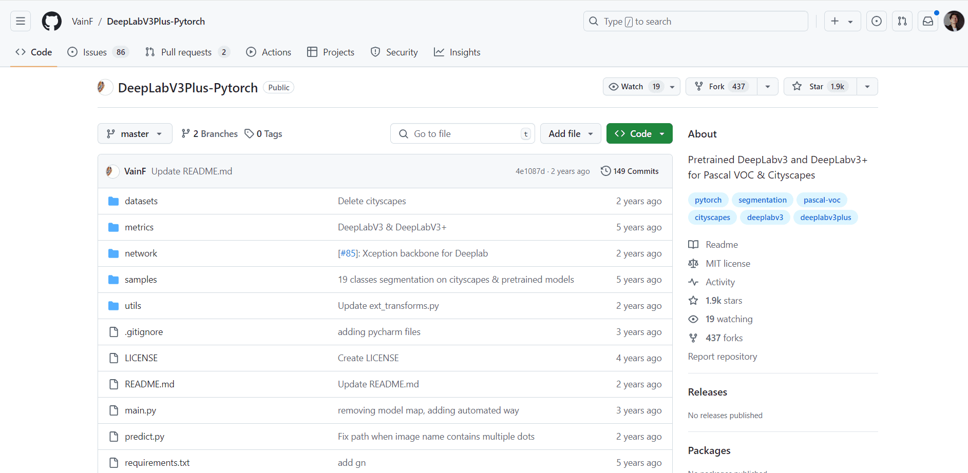The width and height of the screenshot is (968, 473).
Task: Click the Go to file search field
Action: point(462,133)
